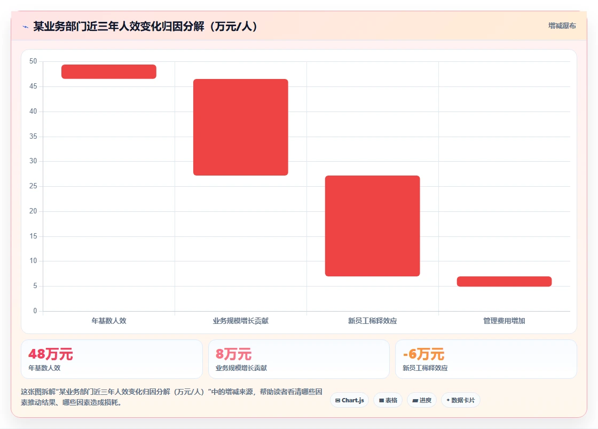Click the description paragraph starting 这张图拆解
Viewport: 598px width, 429px height.
pyautogui.click(x=171, y=397)
